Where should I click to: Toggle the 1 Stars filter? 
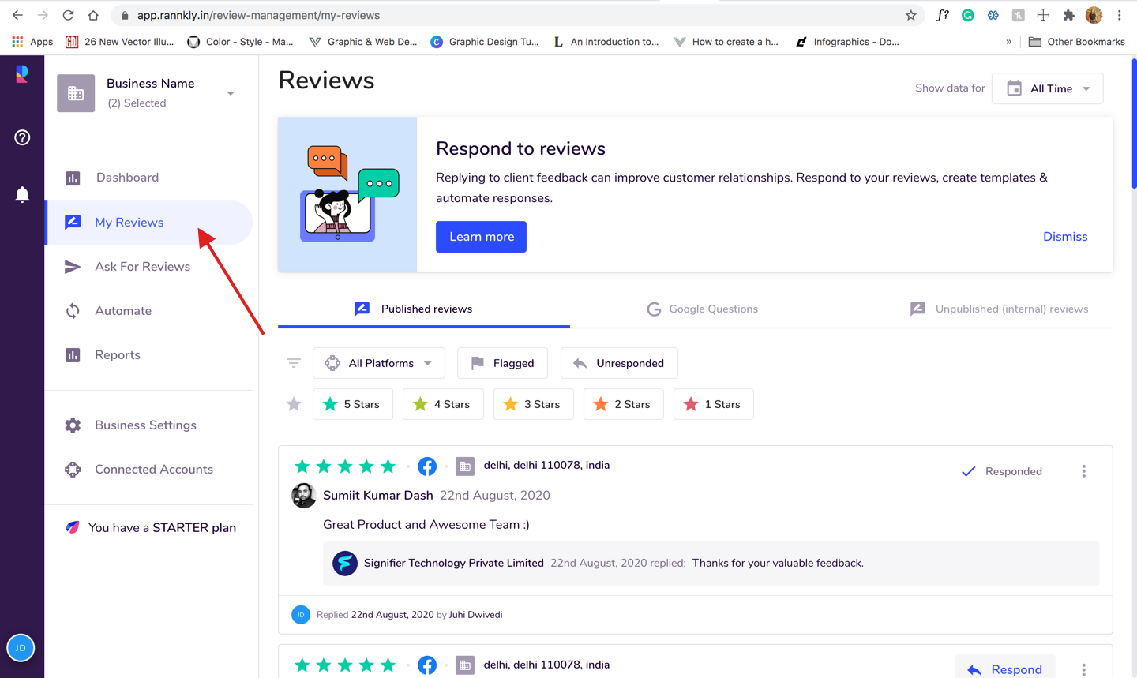pos(713,404)
